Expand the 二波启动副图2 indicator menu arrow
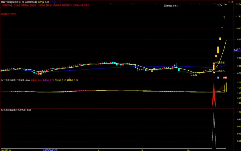The image size is (241, 151). click(2, 110)
